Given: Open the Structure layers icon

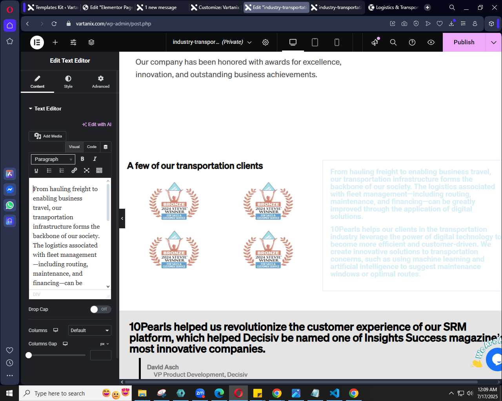Looking at the screenshot, I should (91, 42).
